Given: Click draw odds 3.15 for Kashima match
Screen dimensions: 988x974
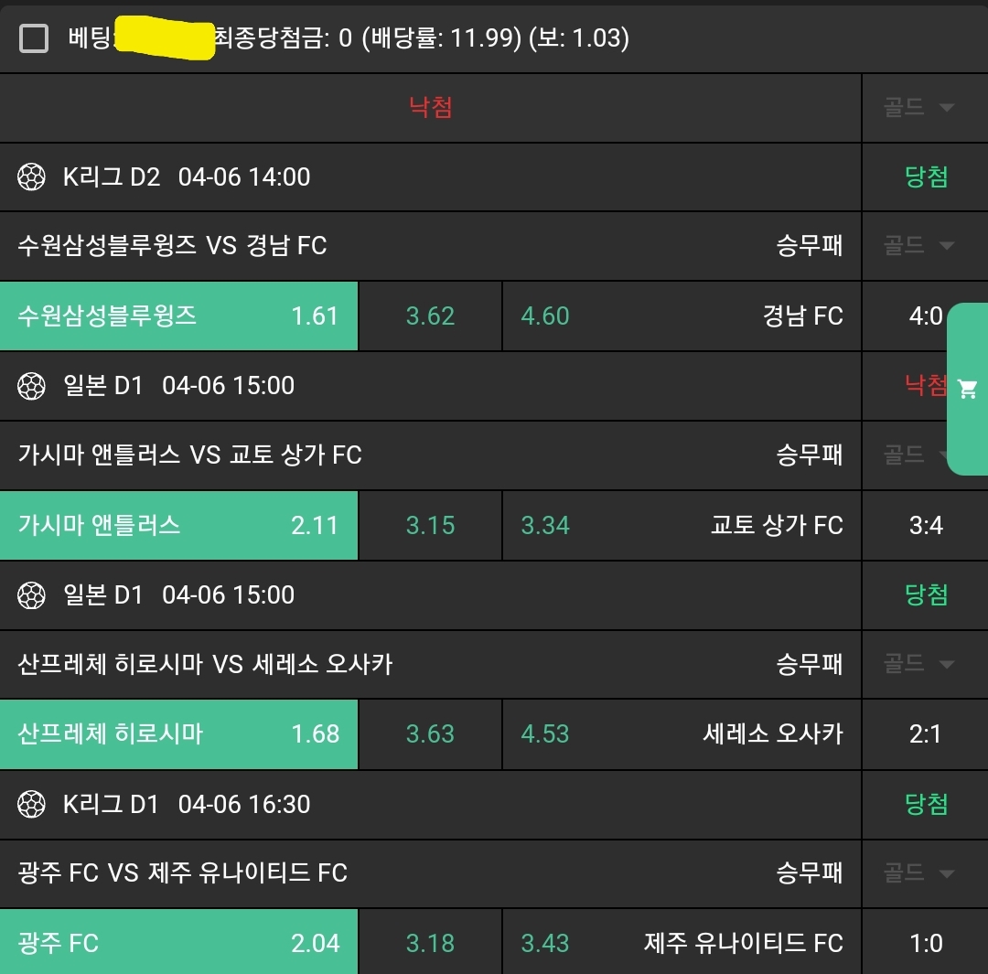Looking at the screenshot, I should (430, 526).
